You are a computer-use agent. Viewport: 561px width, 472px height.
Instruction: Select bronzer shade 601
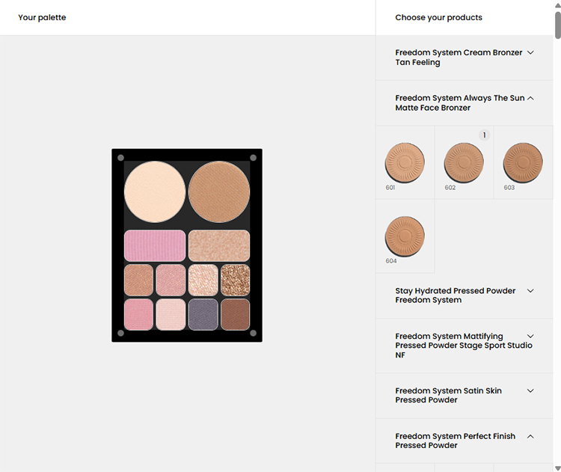(x=405, y=163)
